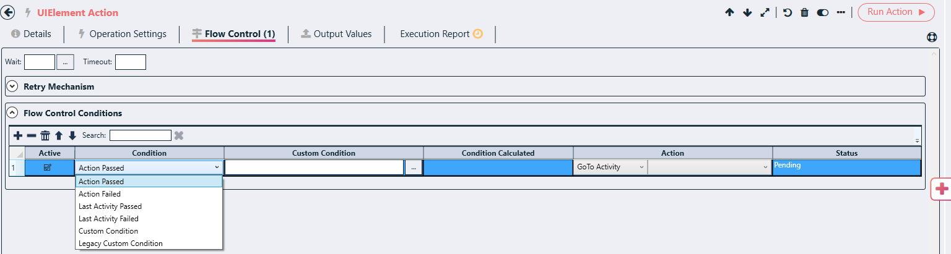Screen dimensions: 951x254
Task: Remove selected condition with minus icon
Action: coord(32,135)
